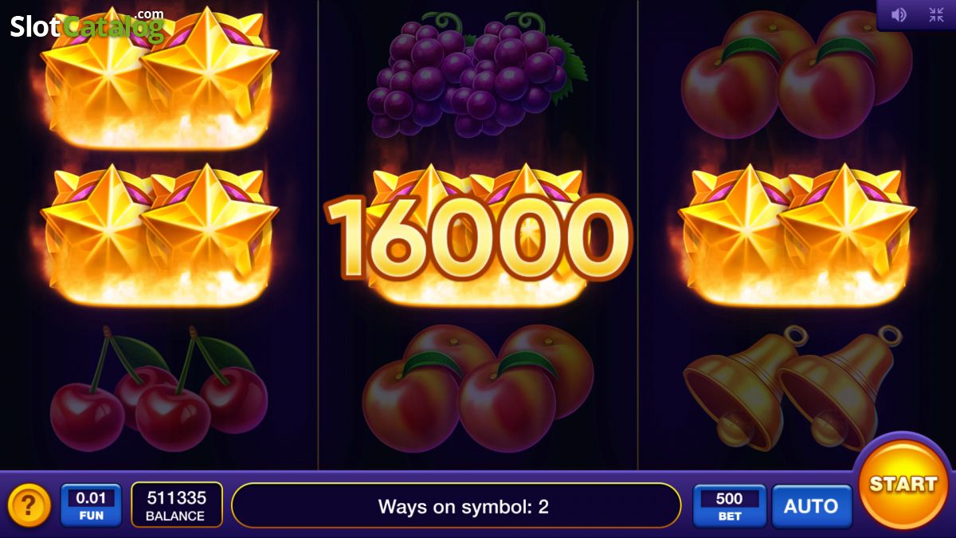956x538 pixels.
Task: Click the Ways on symbol info bar
Action: (456, 505)
